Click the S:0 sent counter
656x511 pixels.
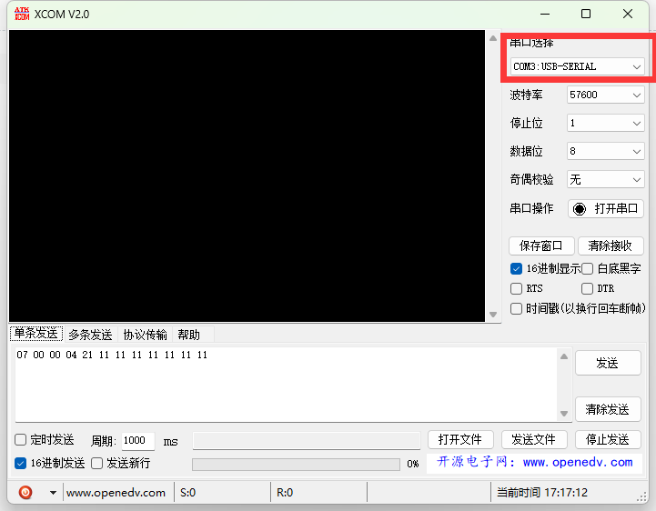pos(187,493)
